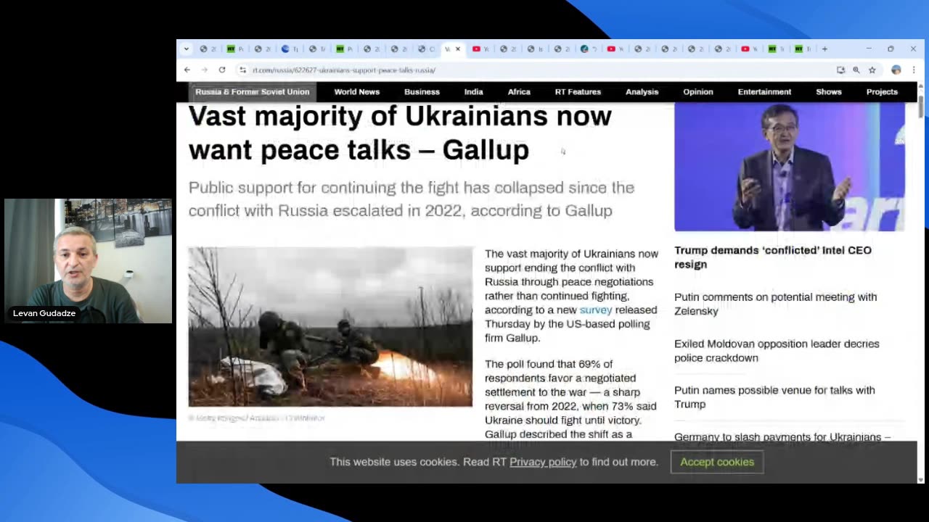Open the Russia & Former Soviet Union section
This screenshot has width=929, height=522.
pos(253,92)
